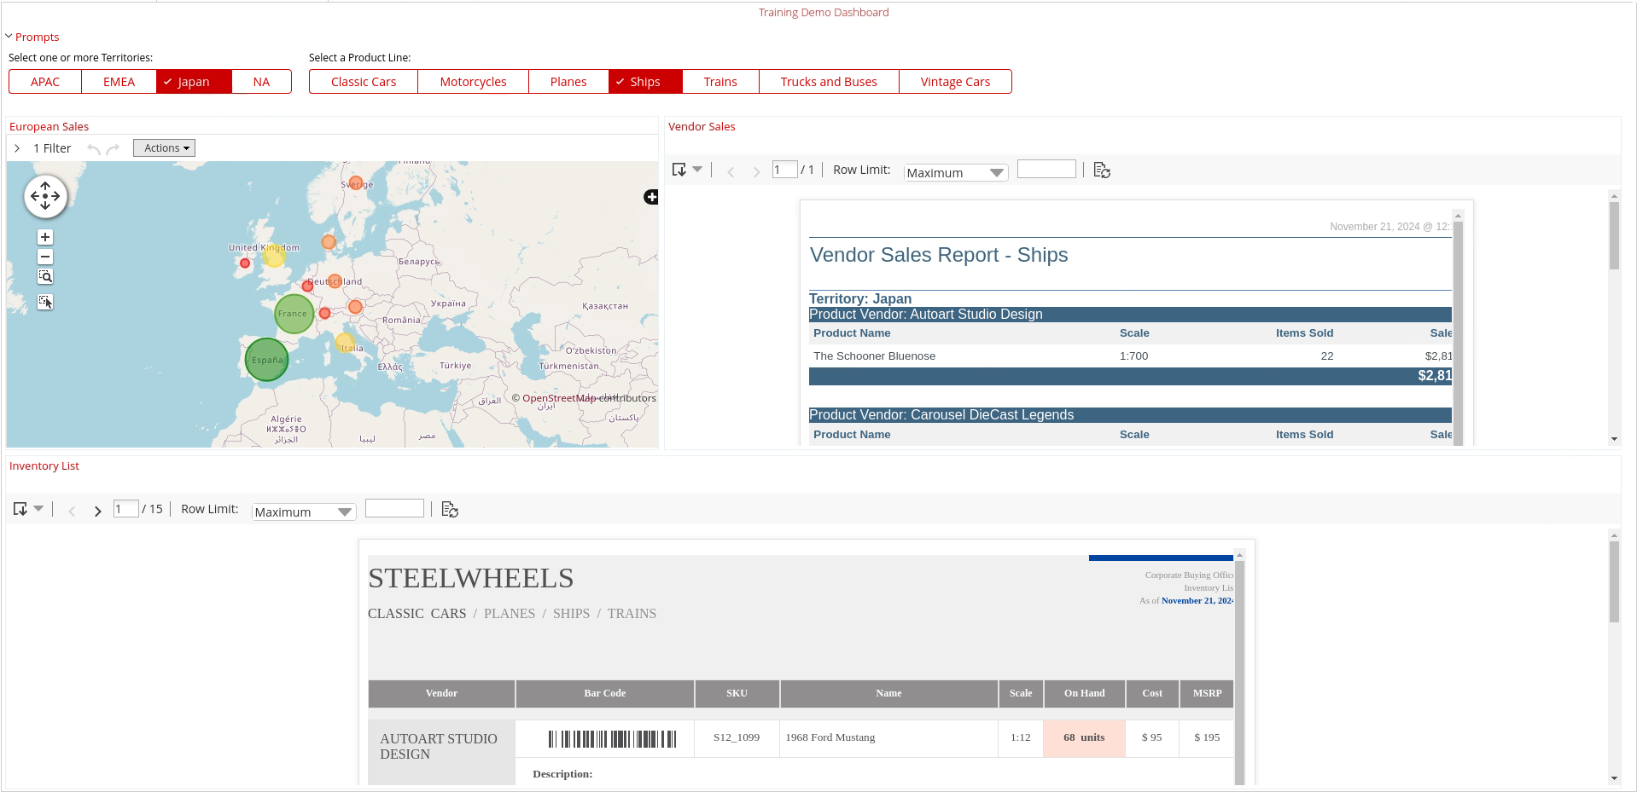The image size is (1637, 792).
Task: Select the Planes product line
Action: pos(568,82)
